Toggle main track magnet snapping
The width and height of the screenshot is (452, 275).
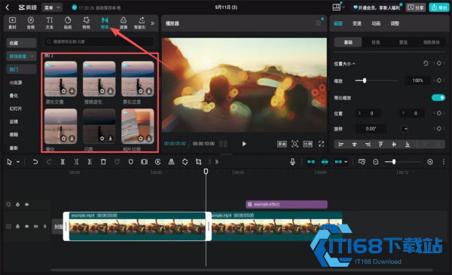click(310, 162)
